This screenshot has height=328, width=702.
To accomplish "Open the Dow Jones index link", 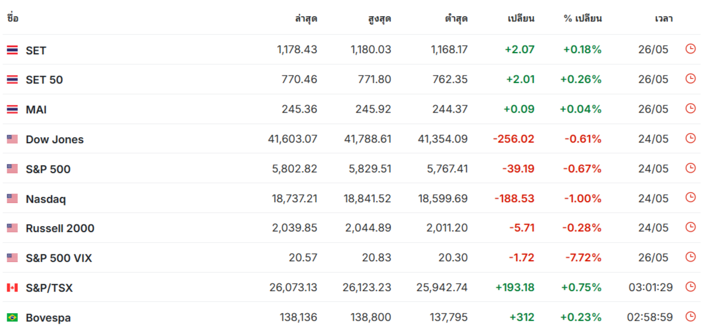I will 55,140.
